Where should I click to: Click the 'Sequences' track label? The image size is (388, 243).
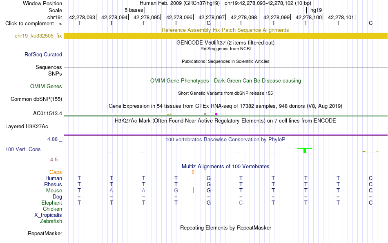click(x=49, y=67)
